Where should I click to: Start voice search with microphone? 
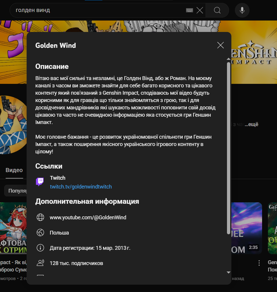(242, 10)
